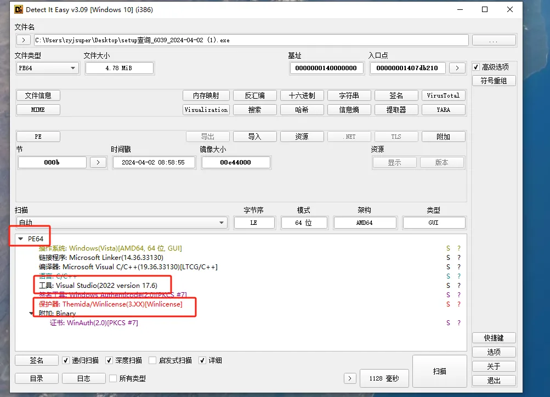Viewport: 550px width, 397px height.
Task: Enable the 启发式扫描 checkbox
Action: click(153, 360)
